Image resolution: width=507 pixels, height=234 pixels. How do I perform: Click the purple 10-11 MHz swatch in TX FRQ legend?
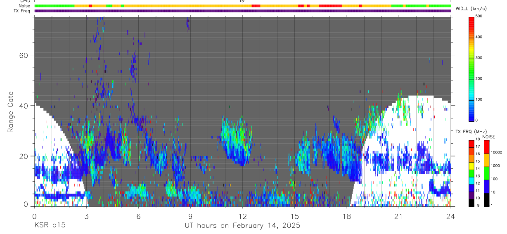point(471,195)
